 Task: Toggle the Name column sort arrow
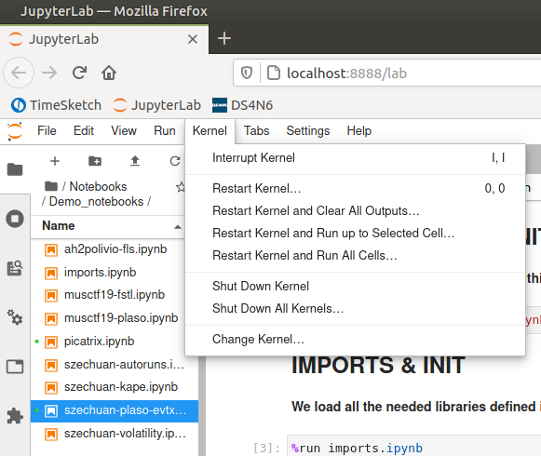coord(178,227)
